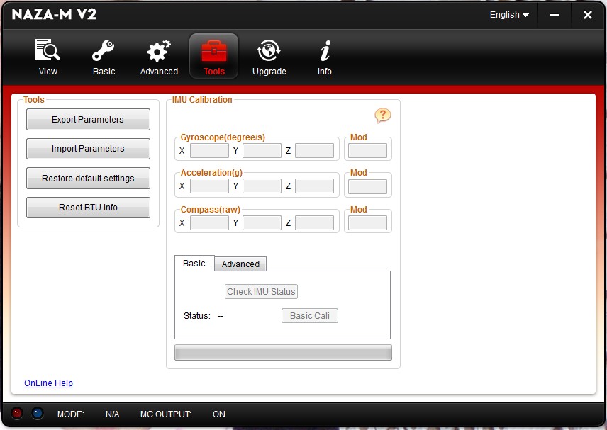Click the calibration progress bar
The image size is (607, 430).
pyautogui.click(x=283, y=353)
